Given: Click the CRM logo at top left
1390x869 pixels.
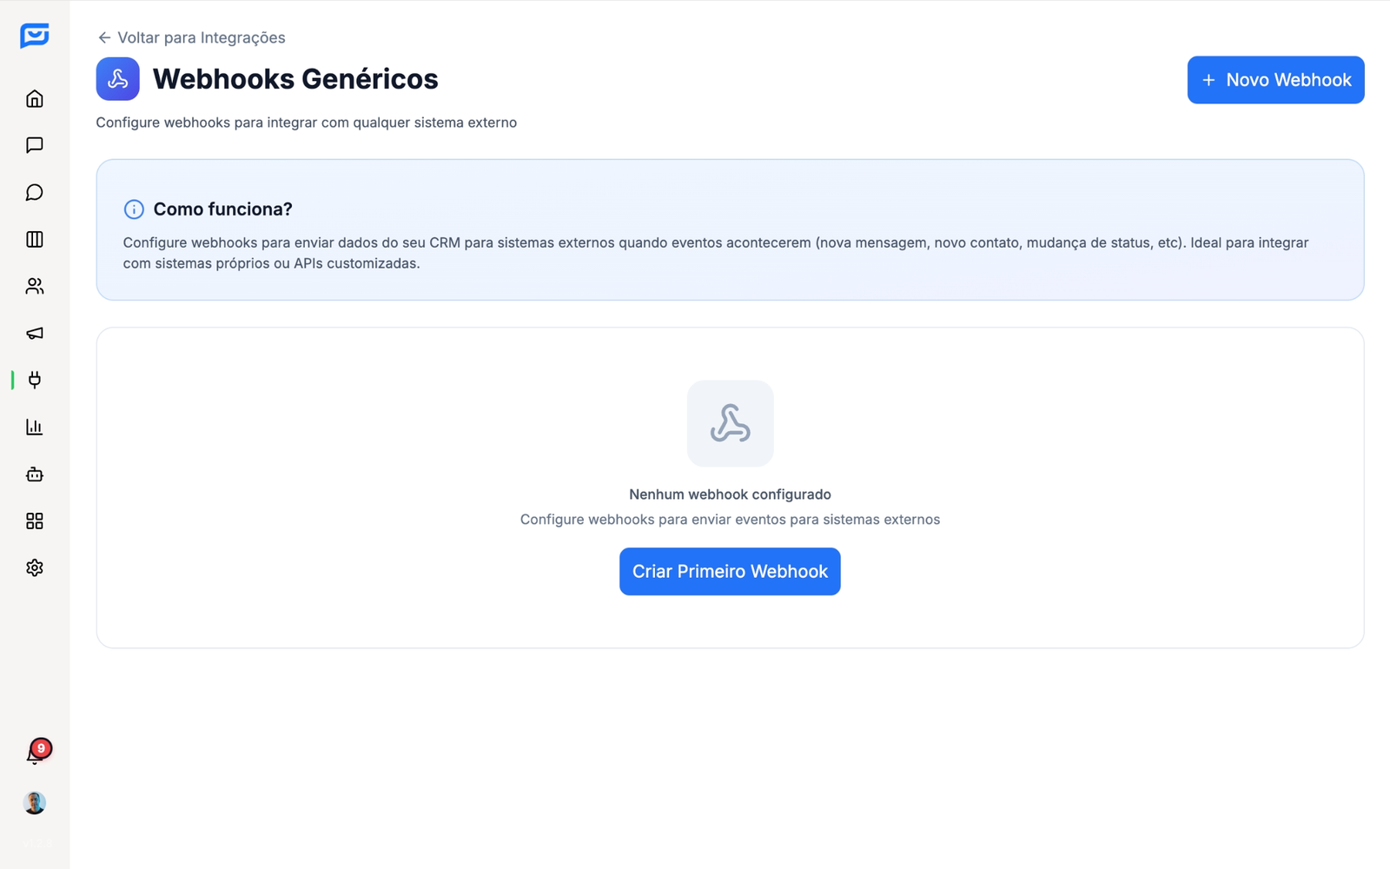Looking at the screenshot, I should click(34, 36).
